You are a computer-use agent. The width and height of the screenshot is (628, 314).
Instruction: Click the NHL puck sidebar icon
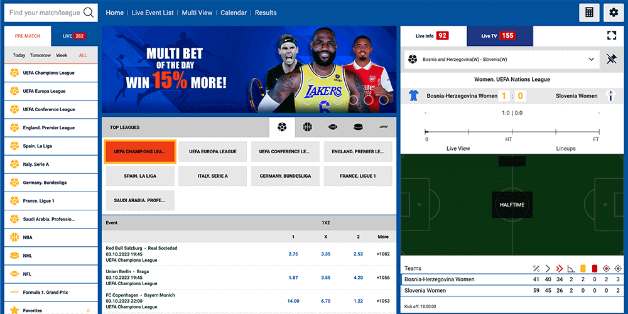coord(14,256)
